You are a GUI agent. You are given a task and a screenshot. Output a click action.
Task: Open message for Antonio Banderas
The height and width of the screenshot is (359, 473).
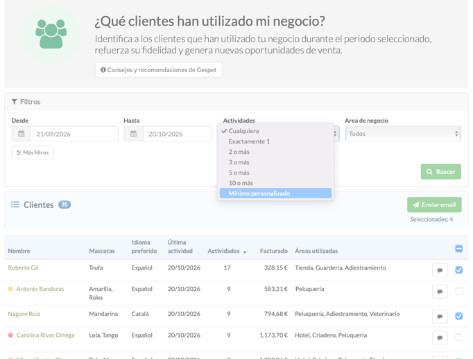(x=440, y=292)
